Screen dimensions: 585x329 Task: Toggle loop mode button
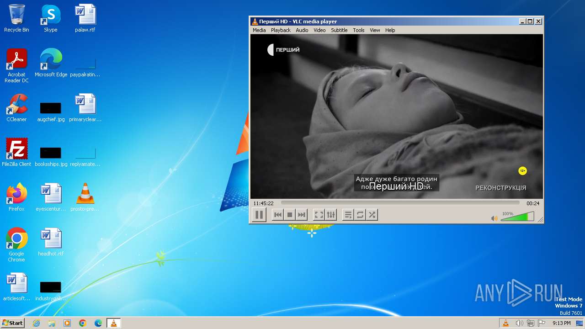[360, 215]
